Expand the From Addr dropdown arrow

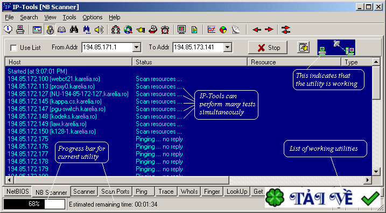(x=137, y=47)
